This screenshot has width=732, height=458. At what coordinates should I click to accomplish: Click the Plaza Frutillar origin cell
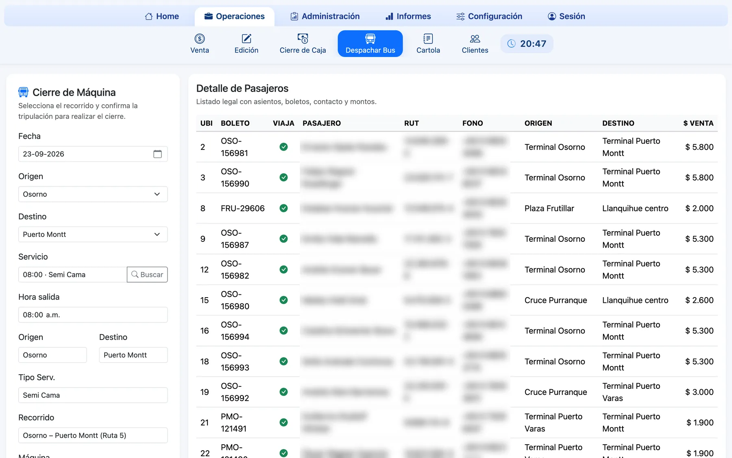click(x=549, y=208)
